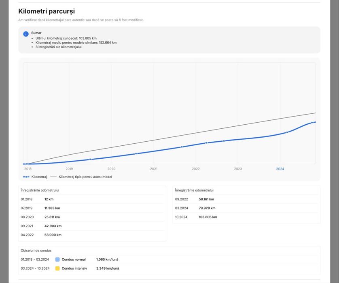Toggle the 'Kilometraj' legend label
Screen dimensions: 339x283
click(39, 177)
